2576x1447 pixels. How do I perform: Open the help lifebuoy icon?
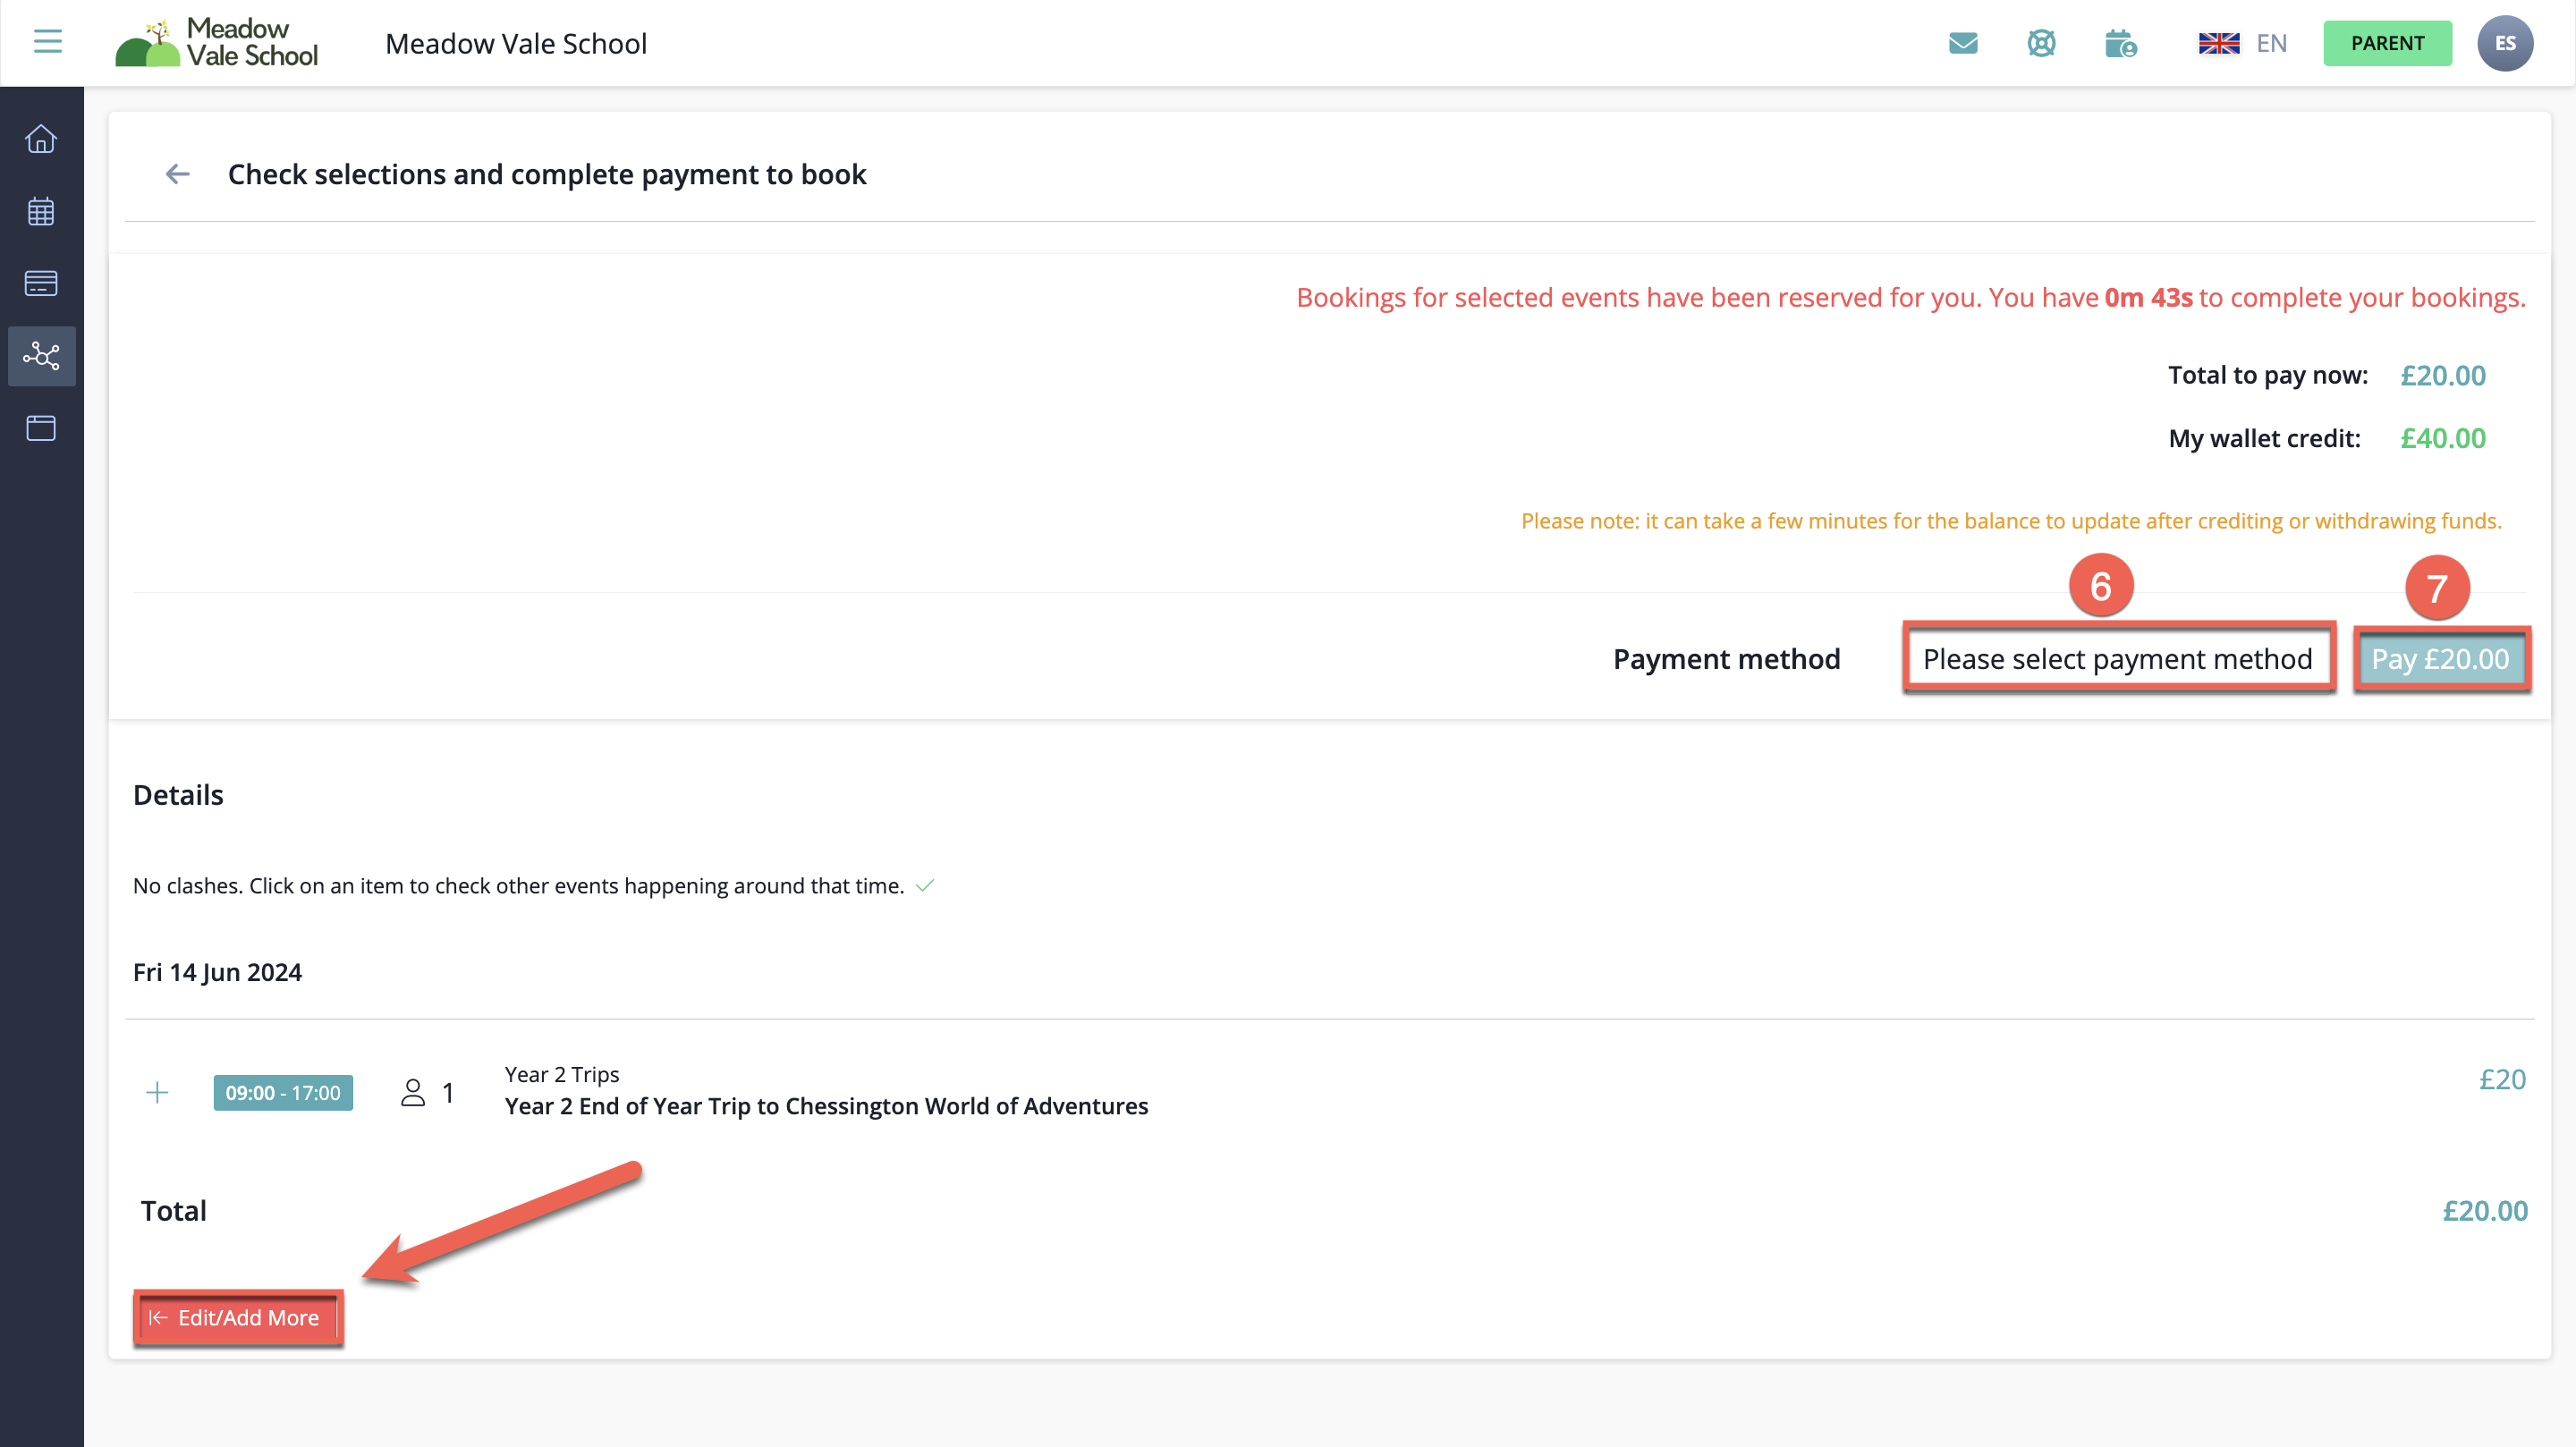(2041, 43)
